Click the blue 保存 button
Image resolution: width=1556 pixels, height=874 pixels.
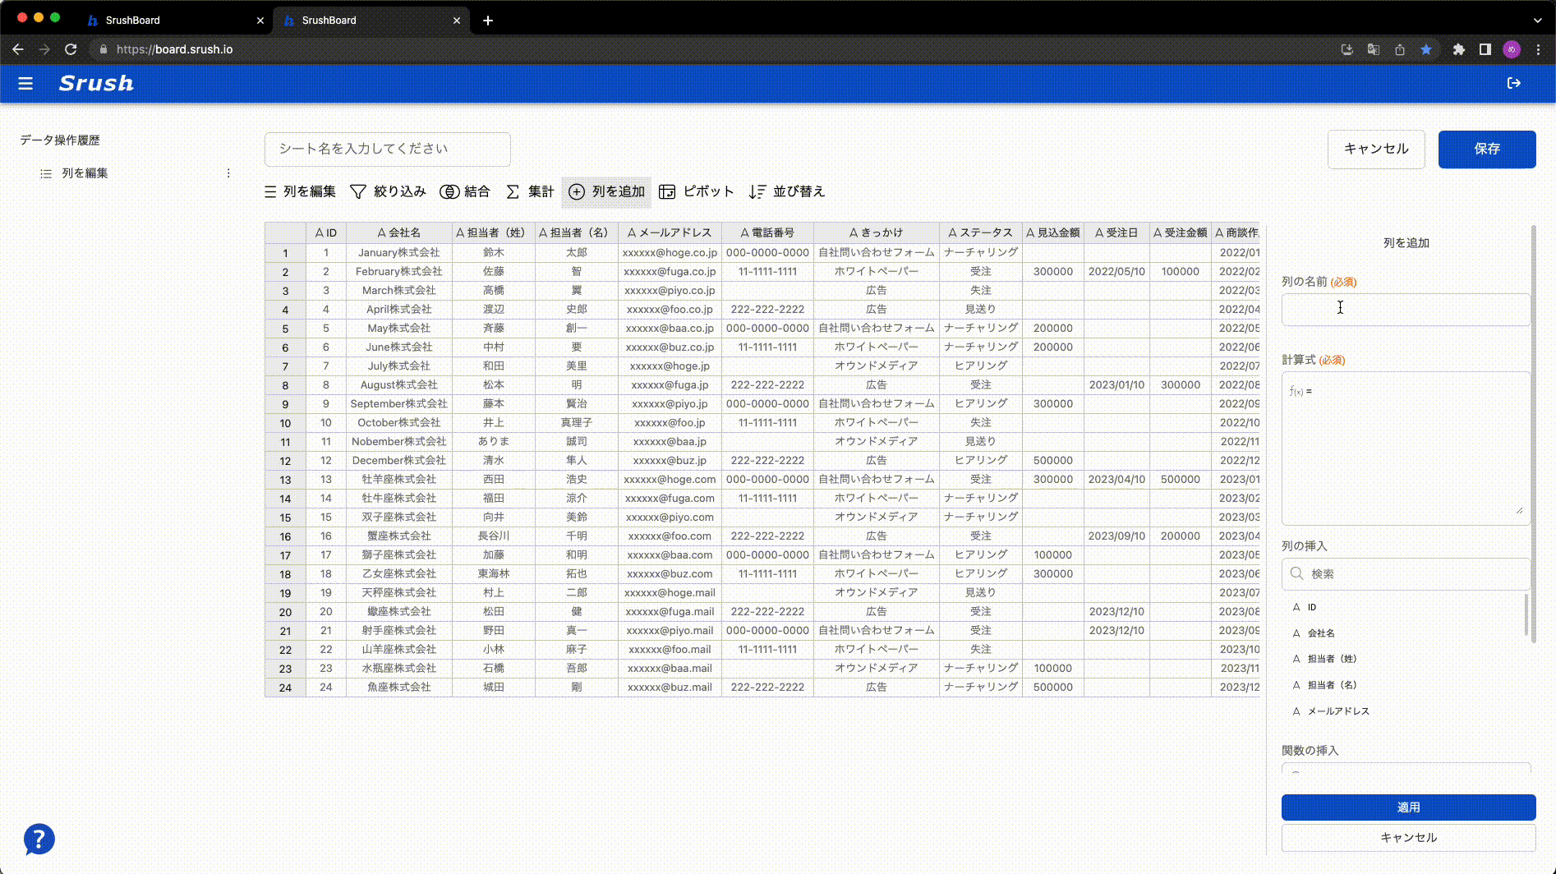tap(1486, 149)
